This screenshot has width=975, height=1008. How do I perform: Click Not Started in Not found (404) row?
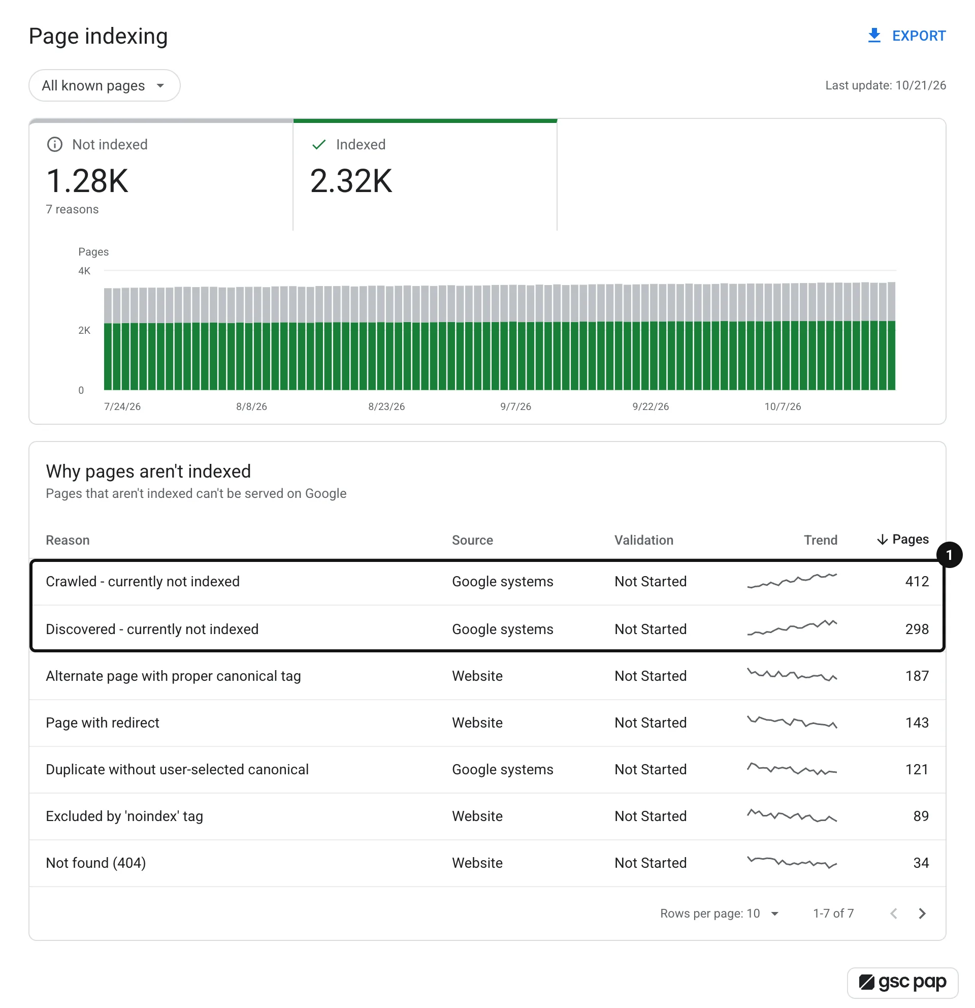tap(650, 863)
